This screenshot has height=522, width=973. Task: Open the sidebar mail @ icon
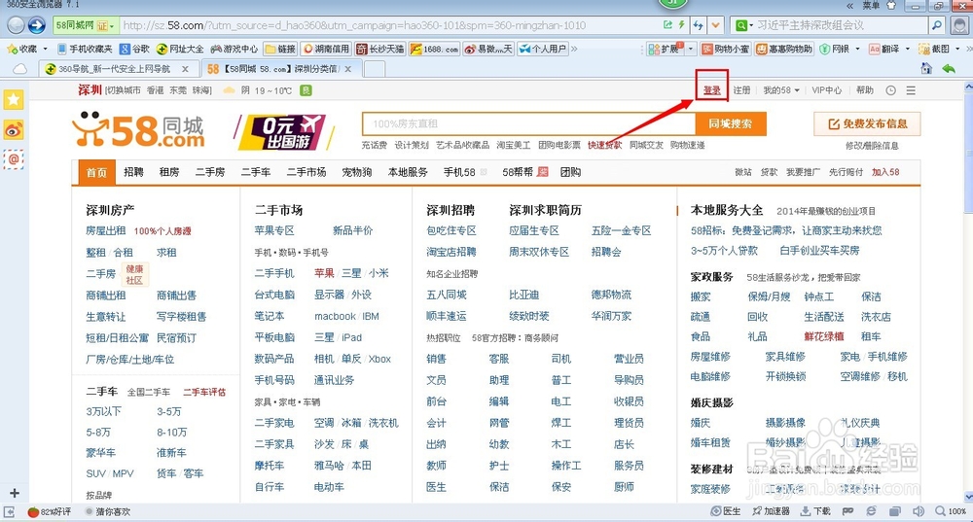tap(14, 159)
